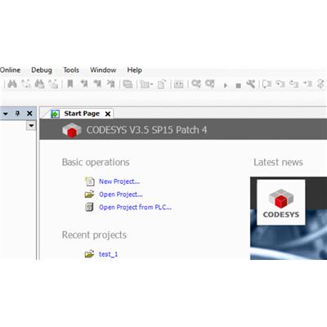Image resolution: width=327 pixels, height=327 pixels.
Task: Toggle the pin auto-hide icon on left panel
Action: coord(17,114)
